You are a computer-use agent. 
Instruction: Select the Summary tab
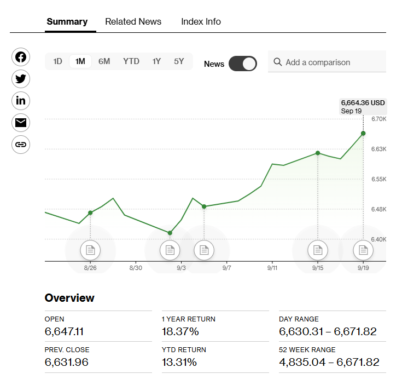[67, 22]
